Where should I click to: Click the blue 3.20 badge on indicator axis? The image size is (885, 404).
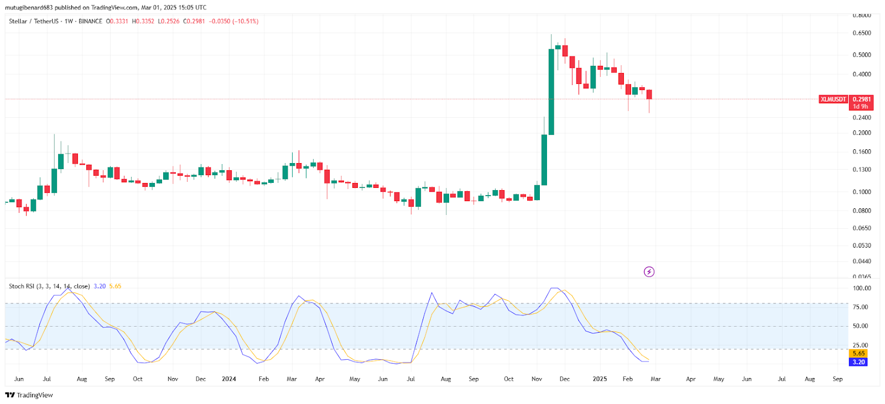[858, 362]
